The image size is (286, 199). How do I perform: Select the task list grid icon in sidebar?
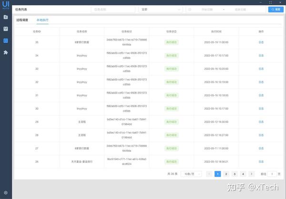pos(6,40)
